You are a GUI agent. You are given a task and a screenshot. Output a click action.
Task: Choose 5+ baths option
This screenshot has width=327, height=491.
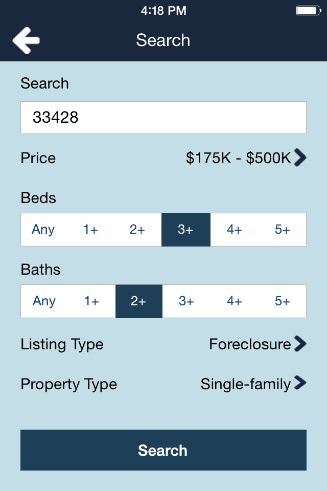[x=282, y=301]
